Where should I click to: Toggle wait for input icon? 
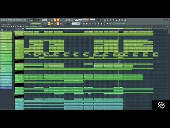[x=52, y=20]
